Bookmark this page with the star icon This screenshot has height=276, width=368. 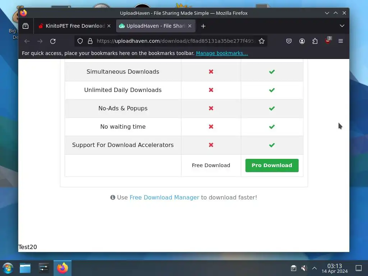pos(262,41)
